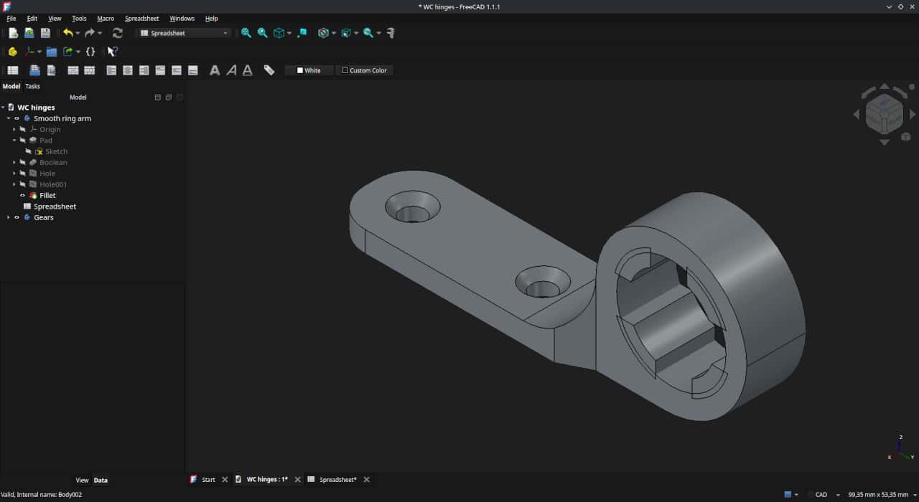Save the document with the floppy icon

(45, 33)
